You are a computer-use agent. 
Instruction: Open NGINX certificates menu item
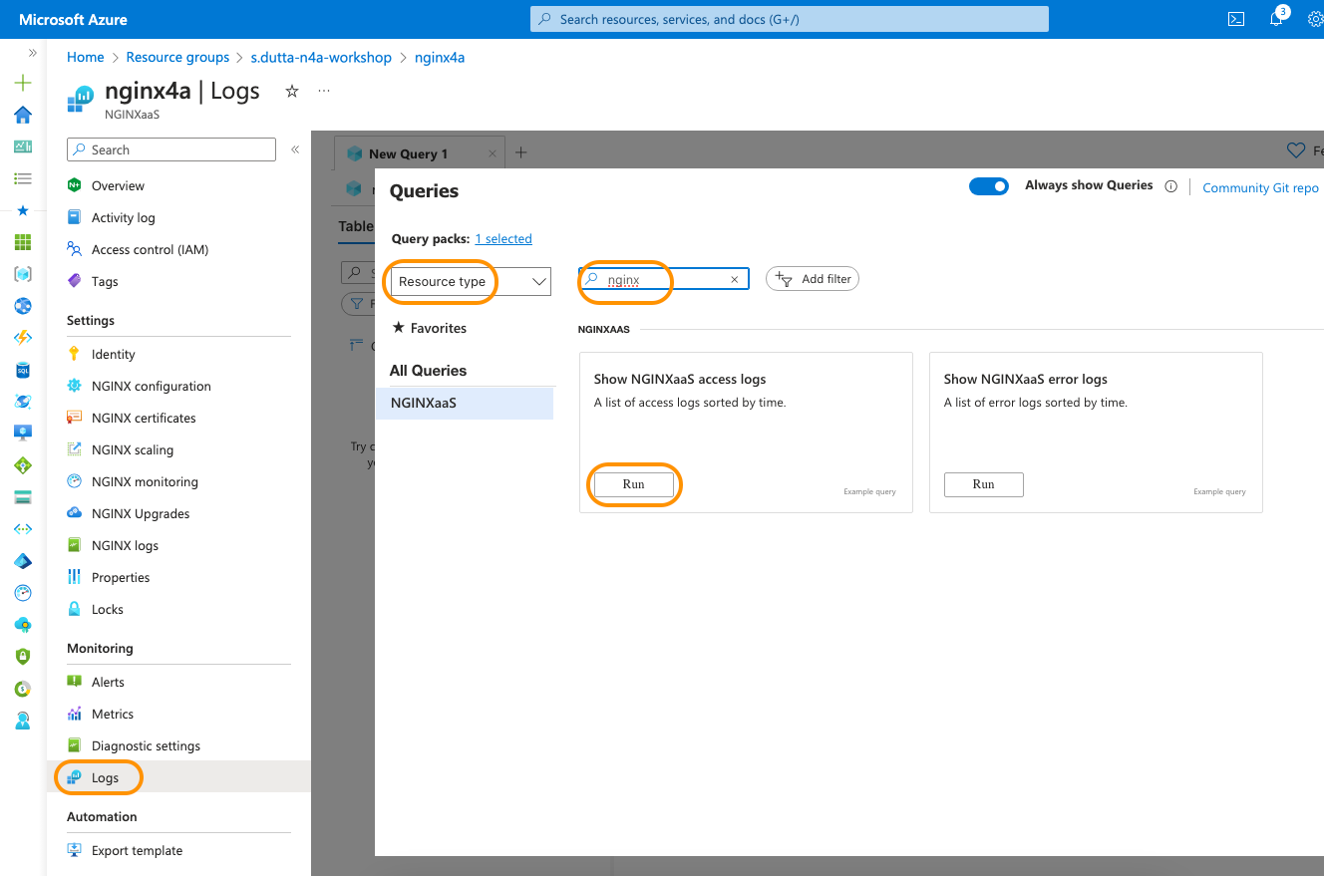[144, 418]
